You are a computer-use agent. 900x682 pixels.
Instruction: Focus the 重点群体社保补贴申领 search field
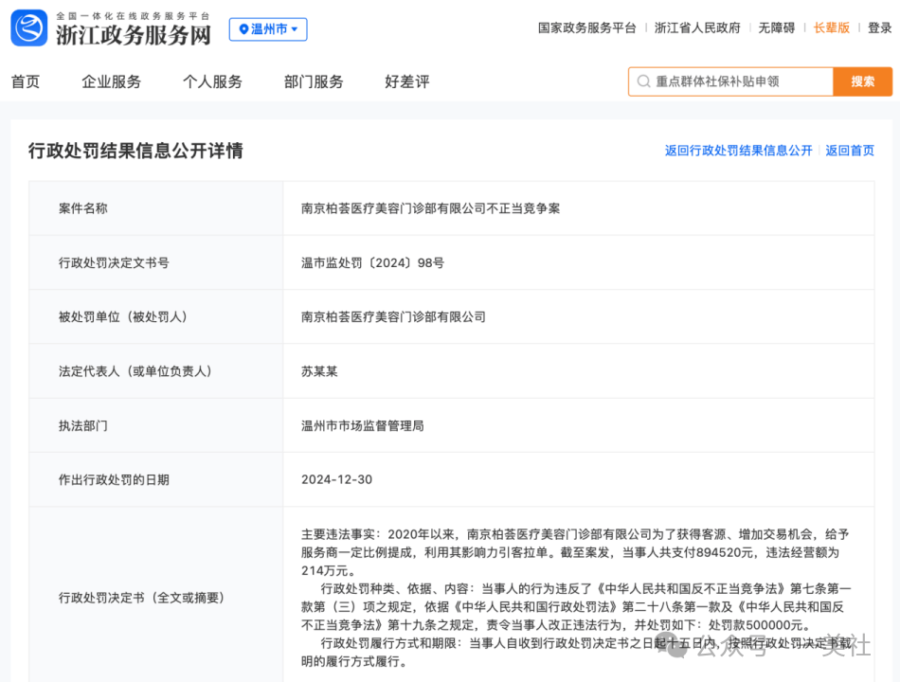coord(730,81)
